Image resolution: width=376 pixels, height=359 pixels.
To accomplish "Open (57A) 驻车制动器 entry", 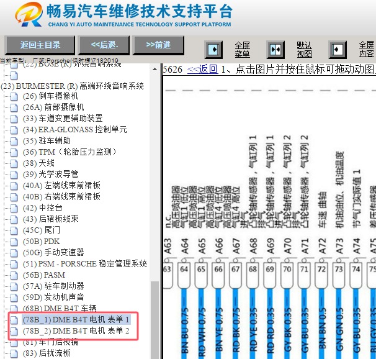I will coord(53,286).
